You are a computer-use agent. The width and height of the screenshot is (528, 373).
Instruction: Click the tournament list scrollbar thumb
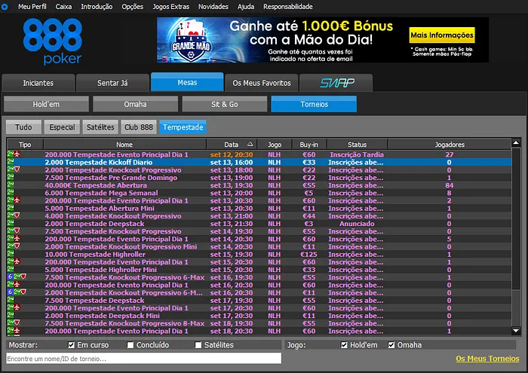tap(516, 219)
